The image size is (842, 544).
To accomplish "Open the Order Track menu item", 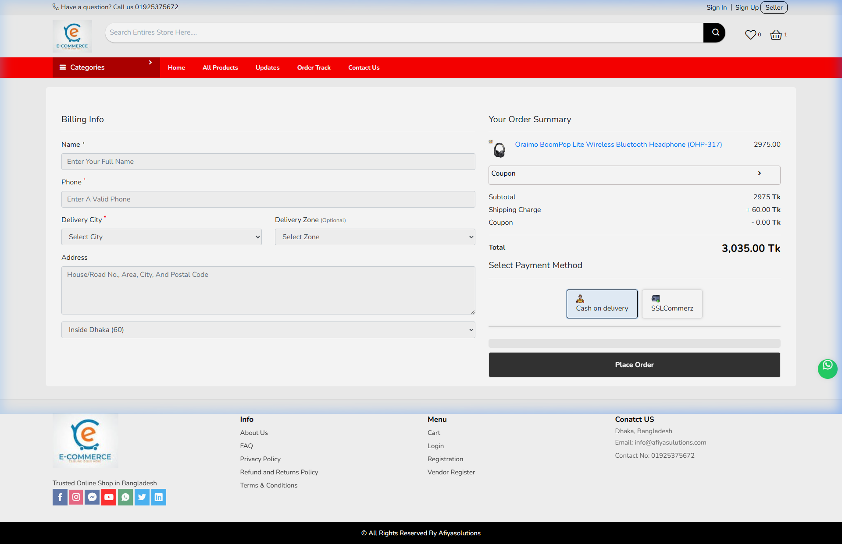I will point(314,67).
